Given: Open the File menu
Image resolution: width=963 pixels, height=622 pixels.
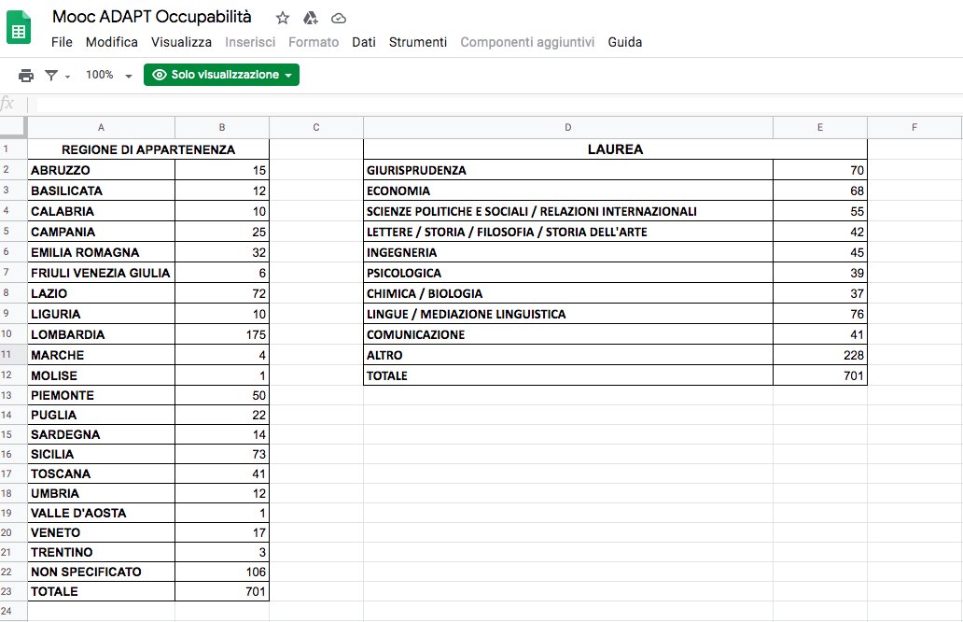Looking at the screenshot, I should [62, 42].
